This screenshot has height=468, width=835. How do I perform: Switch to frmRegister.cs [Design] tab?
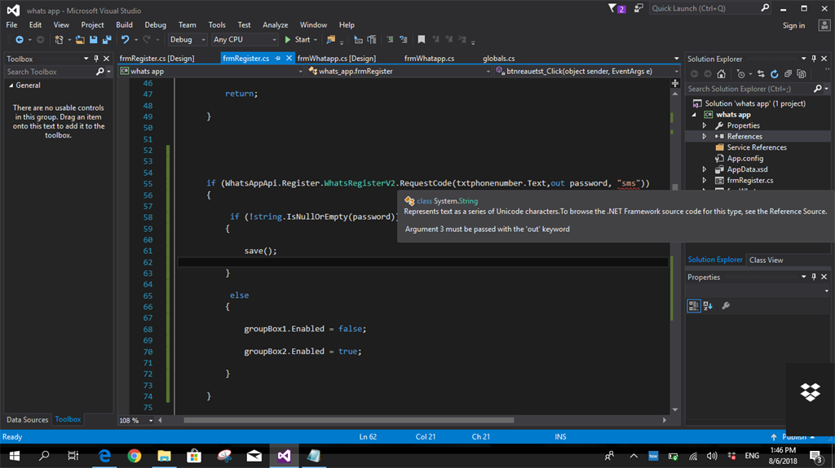point(157,59)
